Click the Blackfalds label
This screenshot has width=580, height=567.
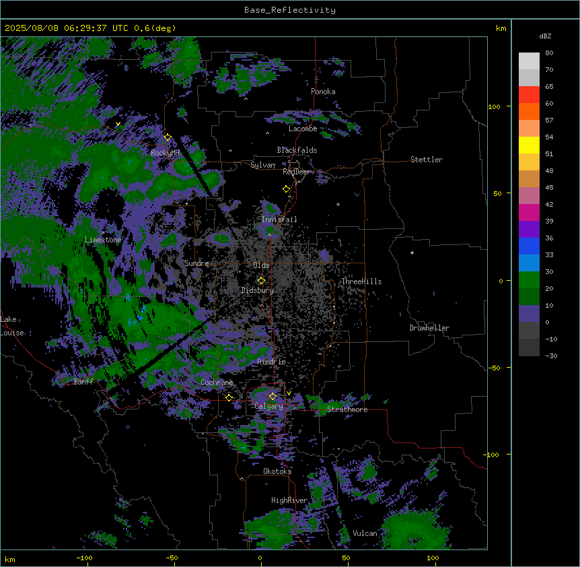(297, 150)
